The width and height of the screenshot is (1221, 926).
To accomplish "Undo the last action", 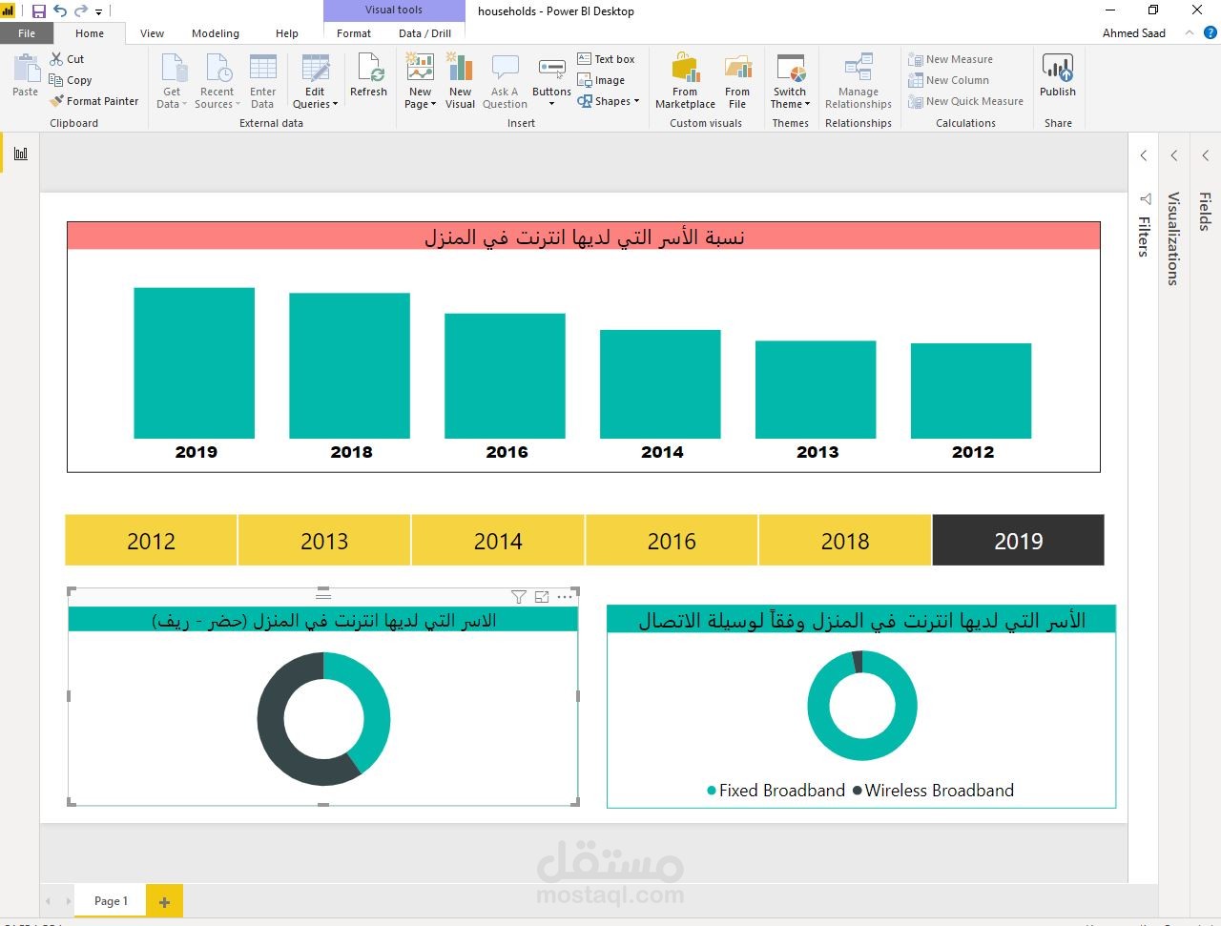I will click(60, 11).
